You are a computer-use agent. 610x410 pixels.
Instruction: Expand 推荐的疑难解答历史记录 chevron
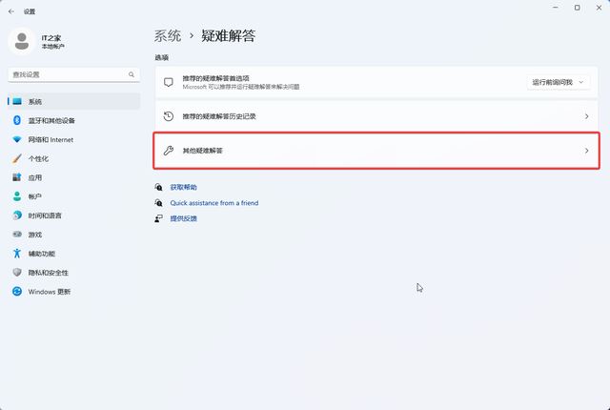[587, 116]
